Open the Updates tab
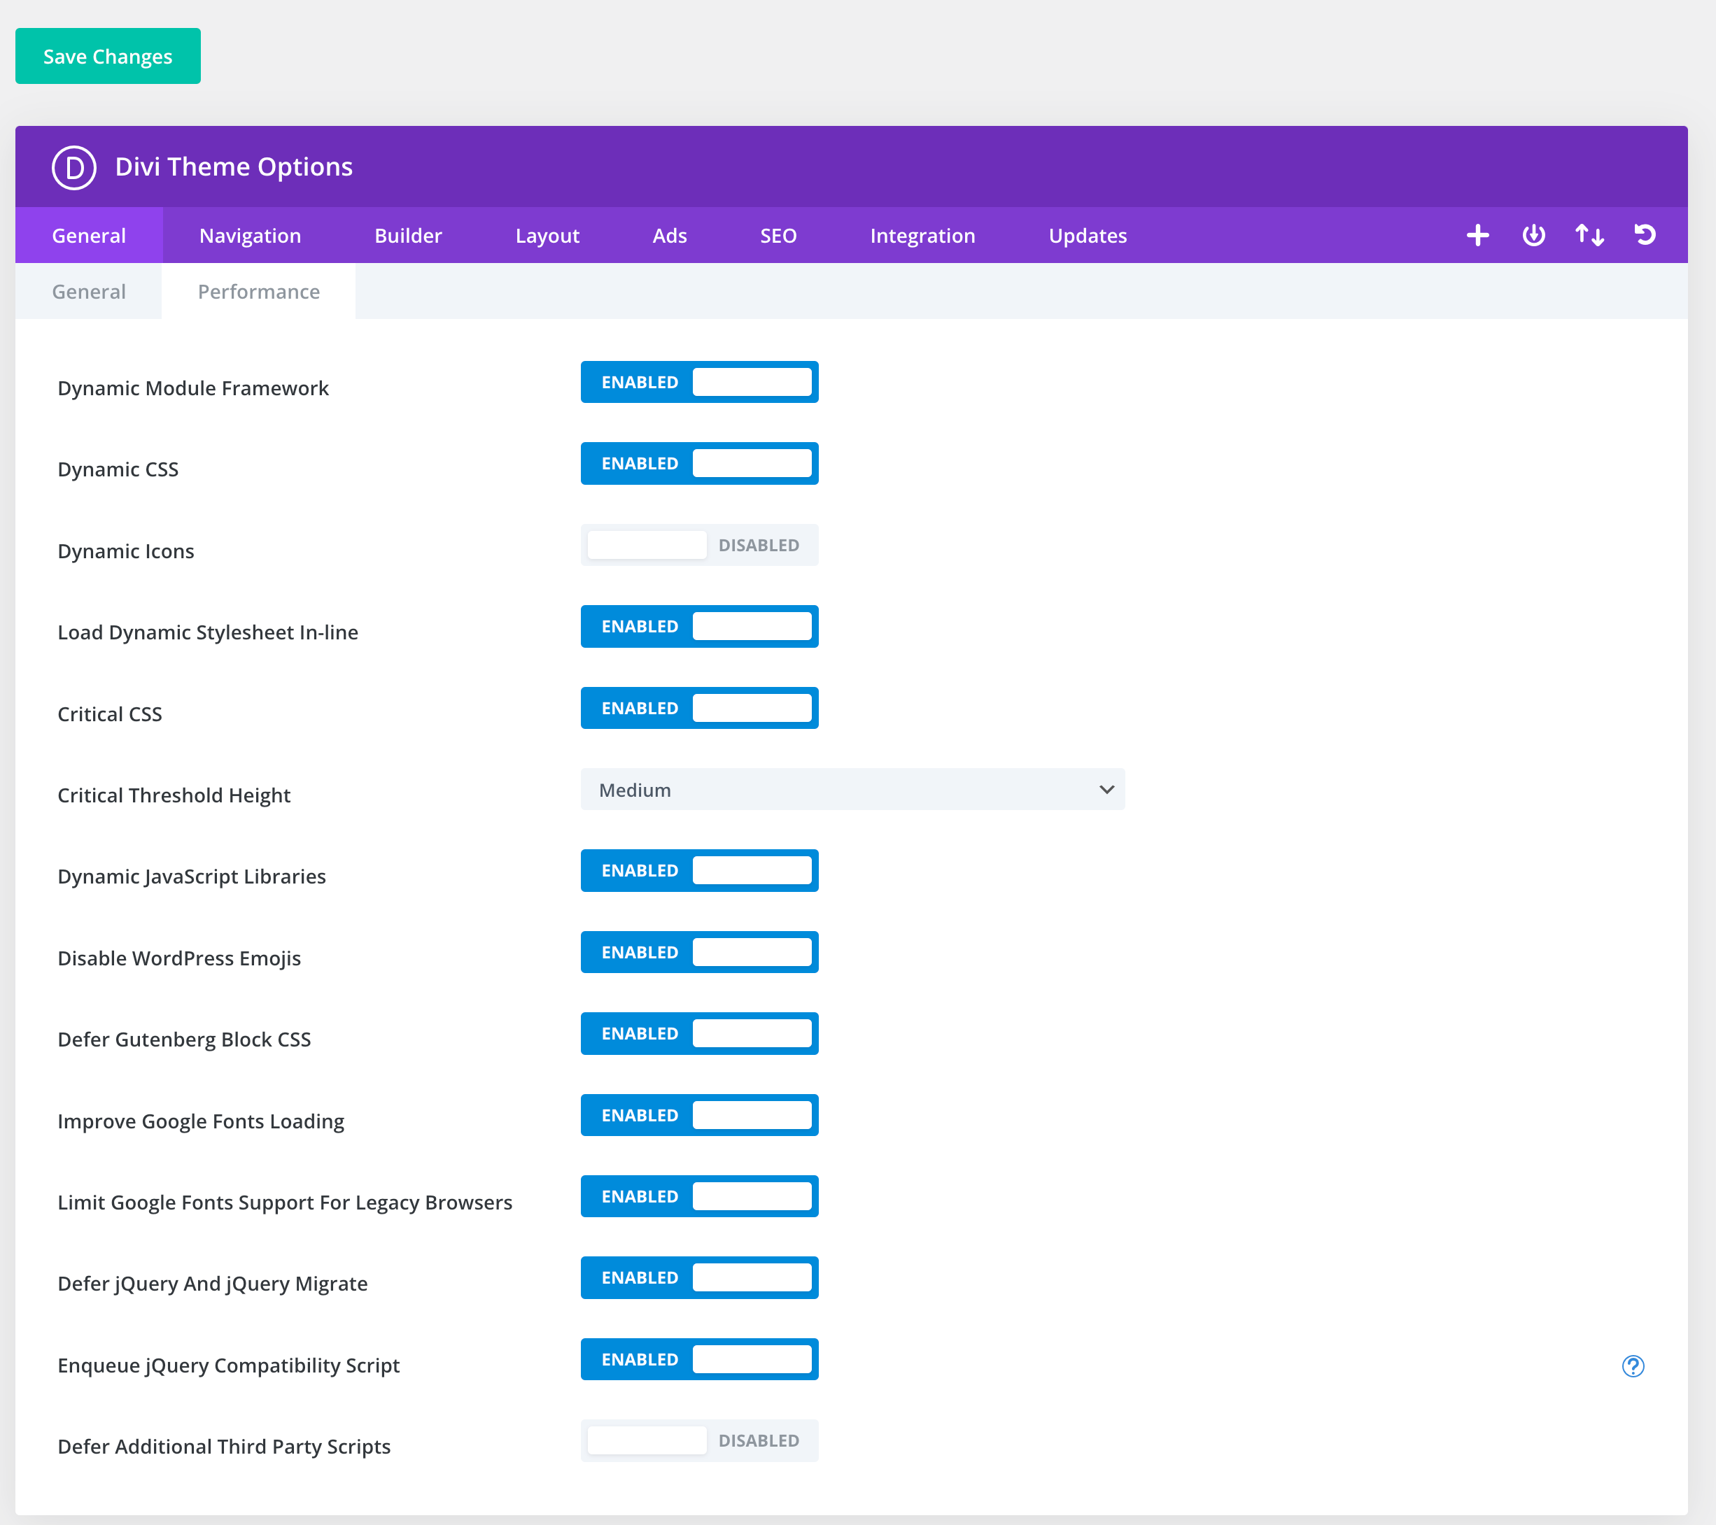 click(x=1088, y=236)
